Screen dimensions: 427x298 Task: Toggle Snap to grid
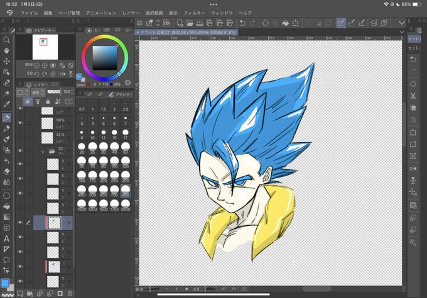(x=361, y=23)
